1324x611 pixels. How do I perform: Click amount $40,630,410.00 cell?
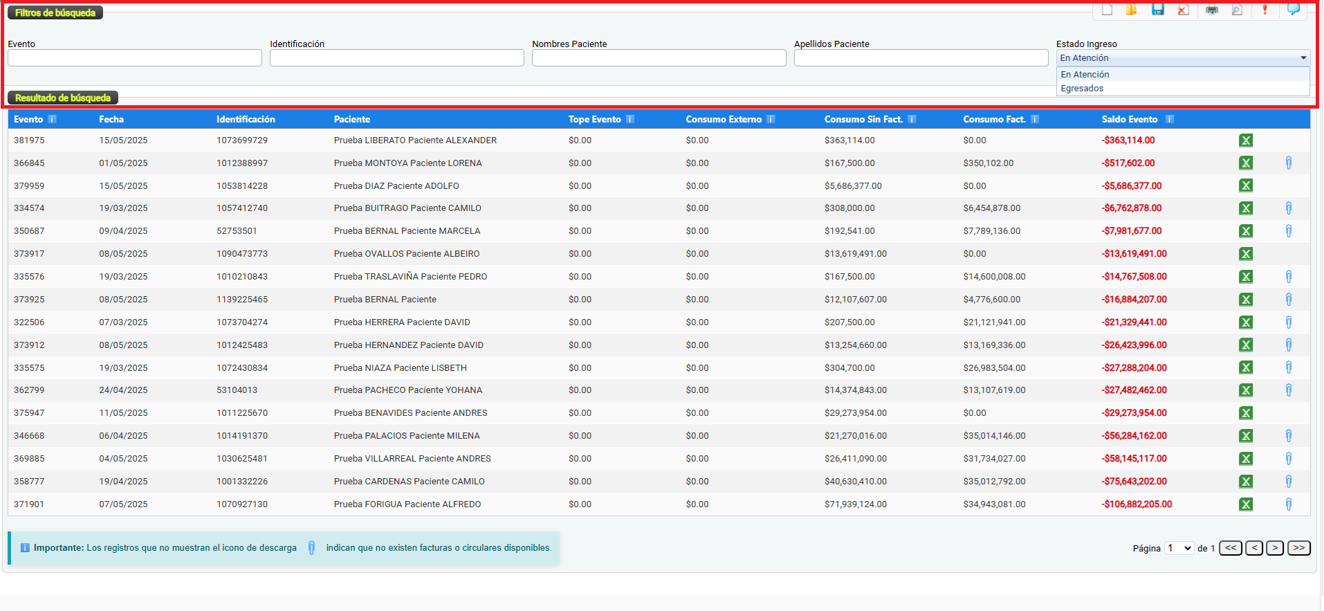856,482
